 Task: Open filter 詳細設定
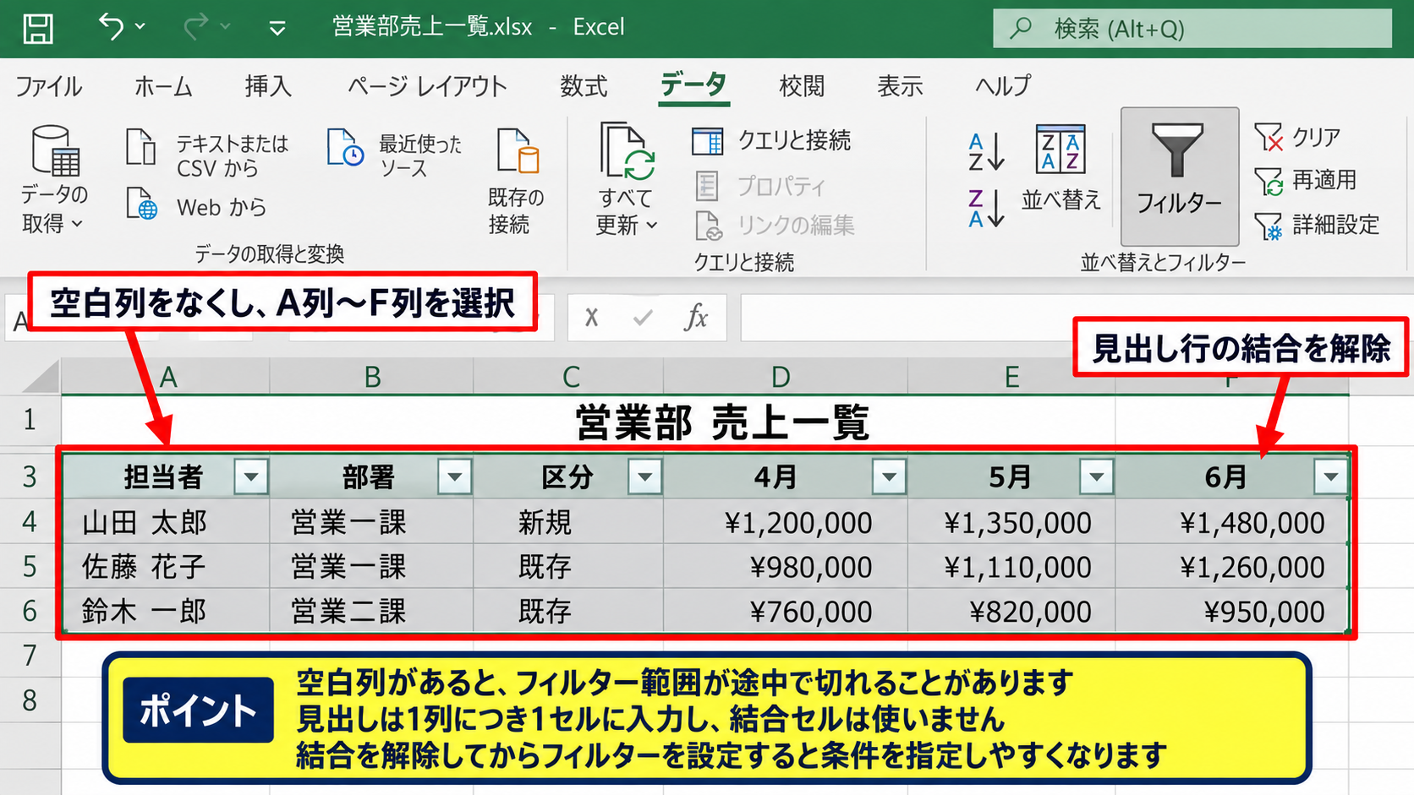click(x=1317, y=225)
